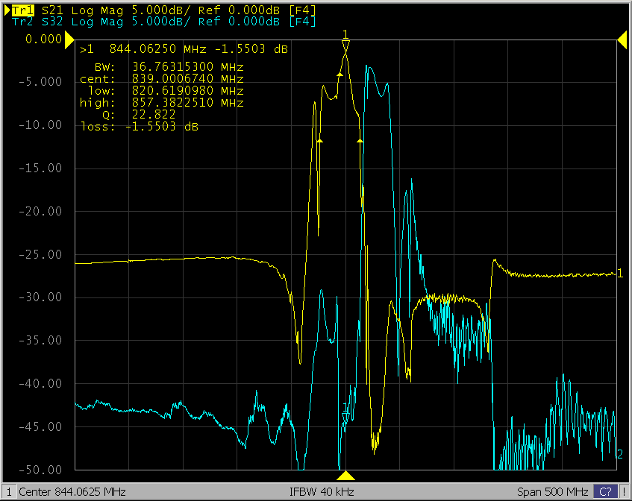Click marker 1 at the S21 peak
The width and height of the screenshot is (632, 501).
click(345, 46)
